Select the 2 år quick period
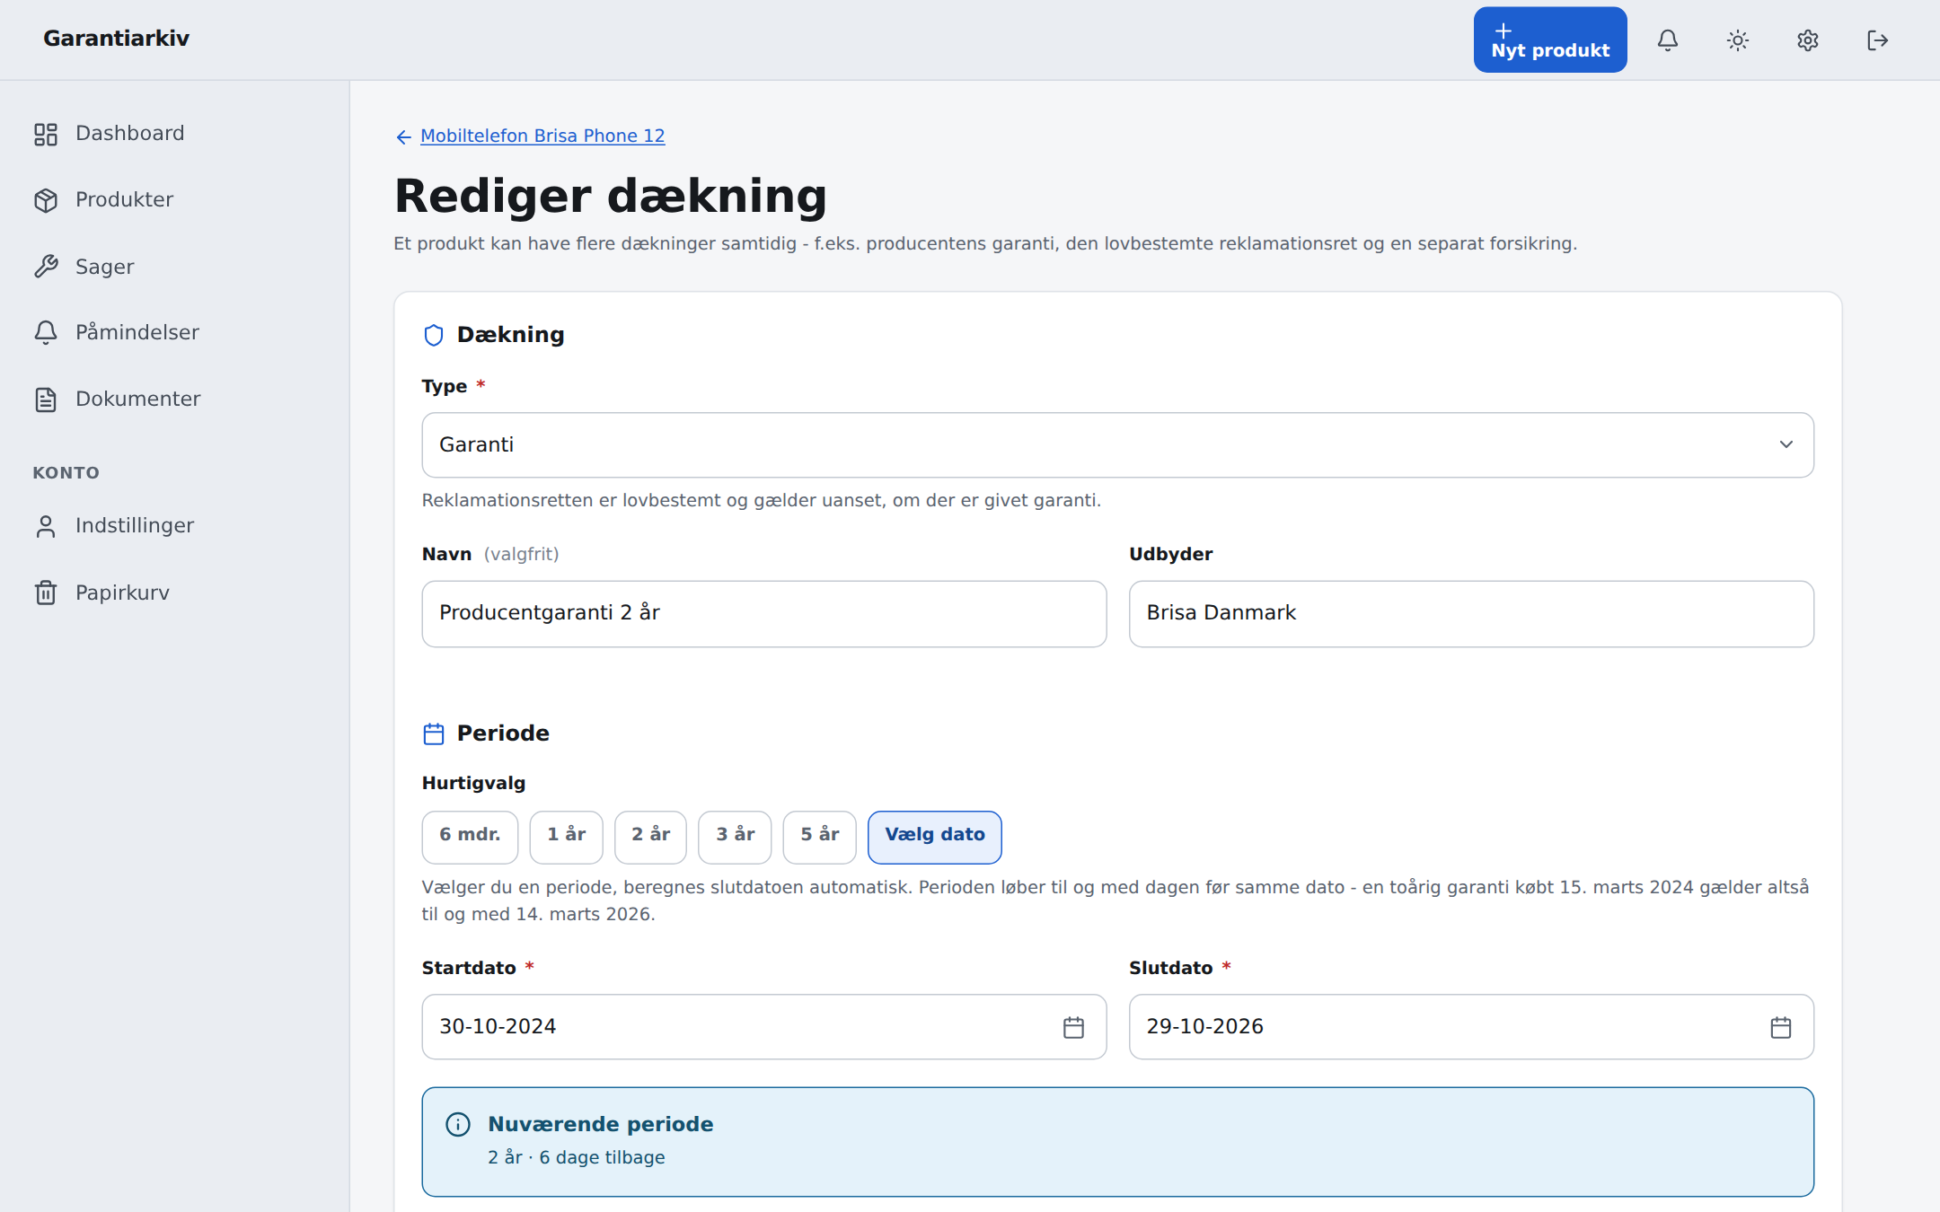Image resolution: width=1940 pixels, height=1212 pixels. pyautogui.click(x=650, y=837)
